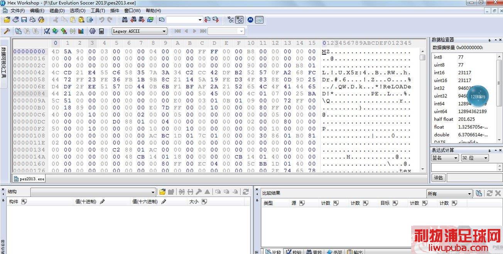The width and height of the screenshot is (503, 254).
Task: Switch to the 比较 bottom tab
Action: [x=273, y=251]
